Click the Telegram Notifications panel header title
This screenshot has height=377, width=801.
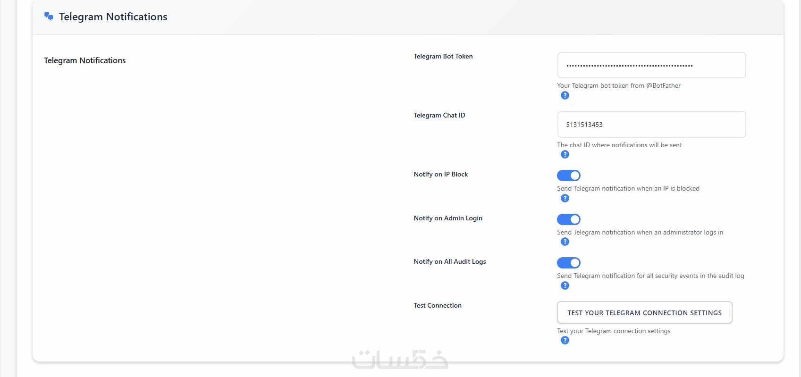(x=113, y=17)
